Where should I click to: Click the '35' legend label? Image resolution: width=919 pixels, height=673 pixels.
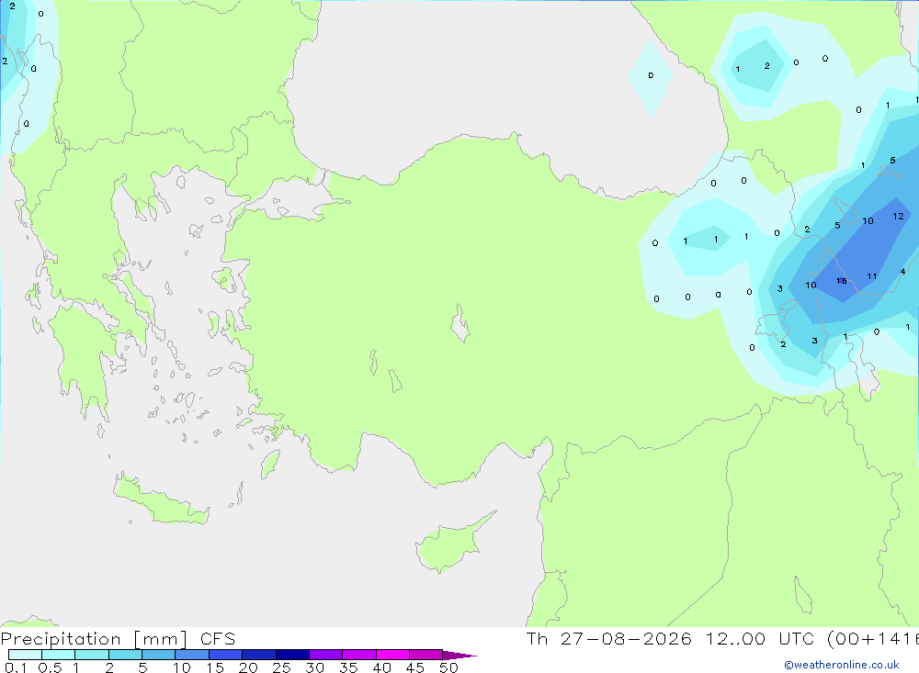[x=348, y=667]
